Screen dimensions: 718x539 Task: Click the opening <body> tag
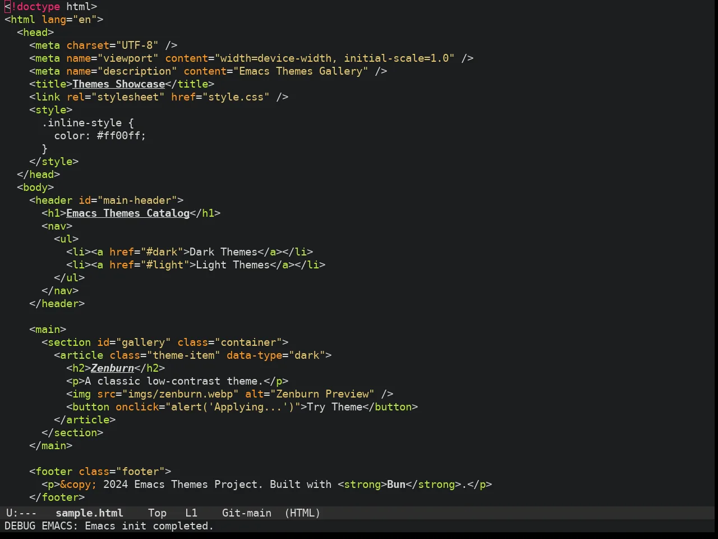pos(35,187)
